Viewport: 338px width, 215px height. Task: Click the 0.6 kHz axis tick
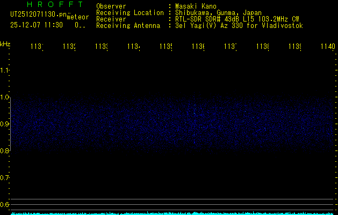click(5, 204)
